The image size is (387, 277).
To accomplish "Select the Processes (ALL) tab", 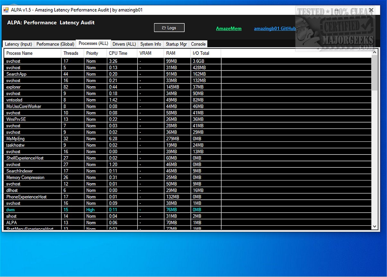I will coord(93,43).
